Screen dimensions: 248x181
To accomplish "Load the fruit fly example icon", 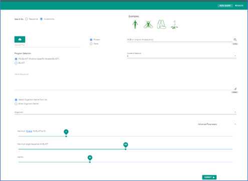I will point(148,25).
